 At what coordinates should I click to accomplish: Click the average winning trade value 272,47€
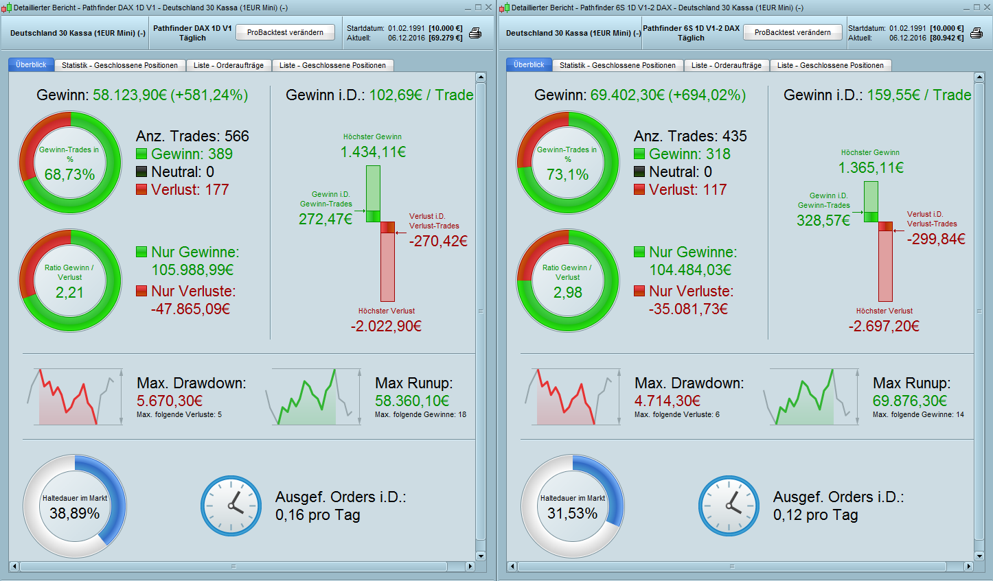point(326,220)
